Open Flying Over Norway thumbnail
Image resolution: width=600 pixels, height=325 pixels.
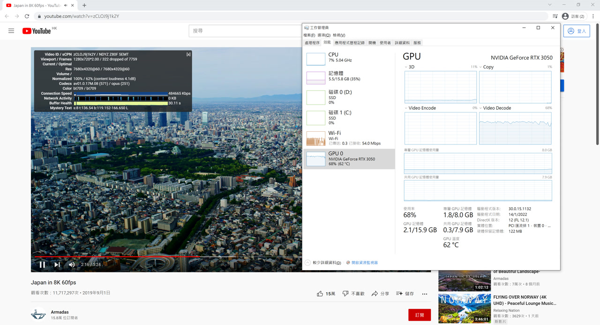coord(465,308)
